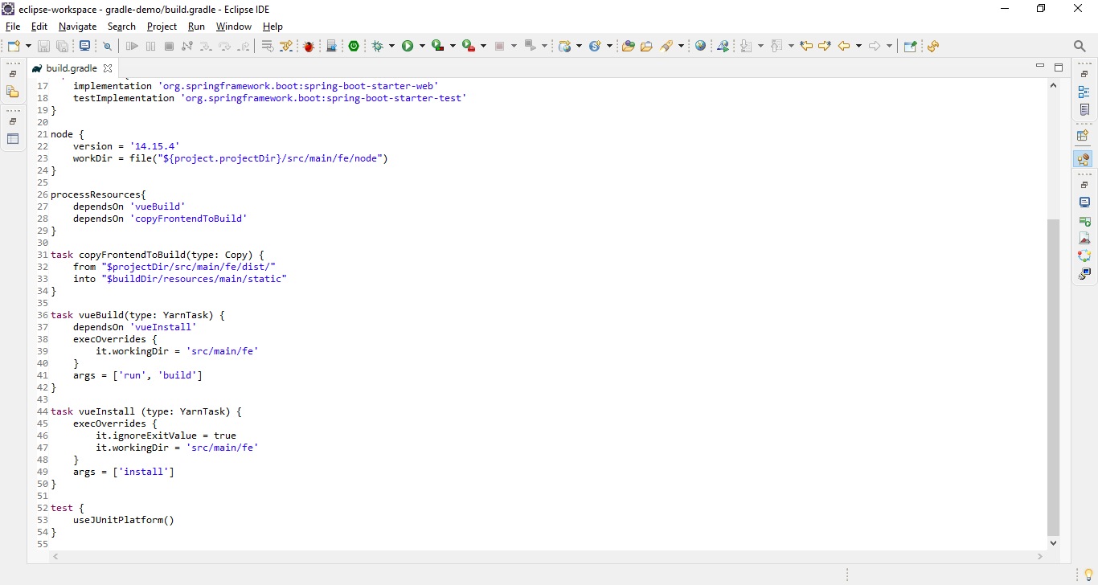Click the green Debug bug icon
Screen dimensions: 1098x585
(x=378, y=46)
